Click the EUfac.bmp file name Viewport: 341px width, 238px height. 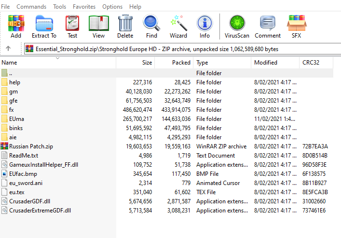pos(23,174)
